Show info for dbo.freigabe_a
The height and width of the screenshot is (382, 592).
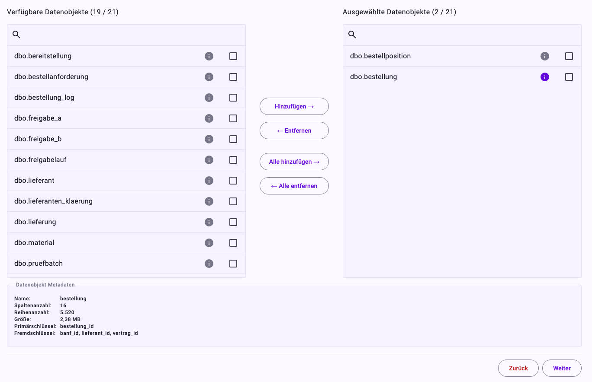(x=209, y=118)
